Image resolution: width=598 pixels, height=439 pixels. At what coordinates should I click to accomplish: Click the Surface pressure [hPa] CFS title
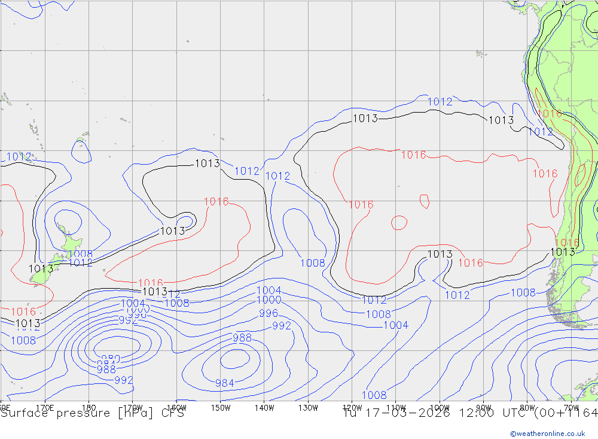[x=92, y=413]
